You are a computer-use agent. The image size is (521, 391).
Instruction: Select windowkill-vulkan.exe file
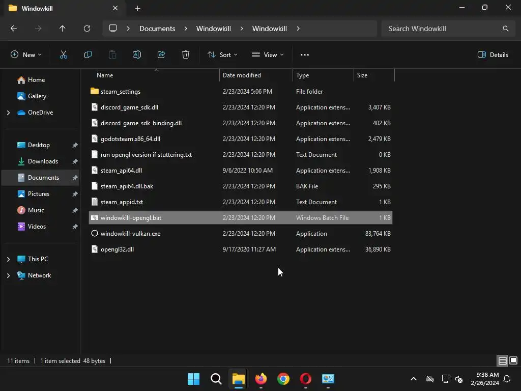[241, 234]
